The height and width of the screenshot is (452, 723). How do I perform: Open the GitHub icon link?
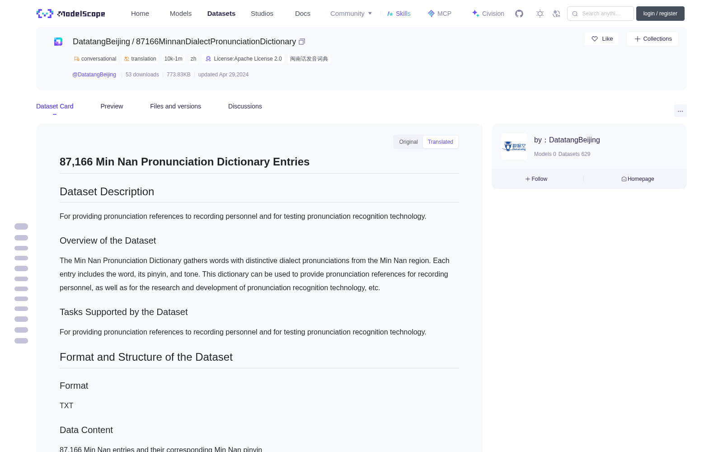[x=519, y=14]
